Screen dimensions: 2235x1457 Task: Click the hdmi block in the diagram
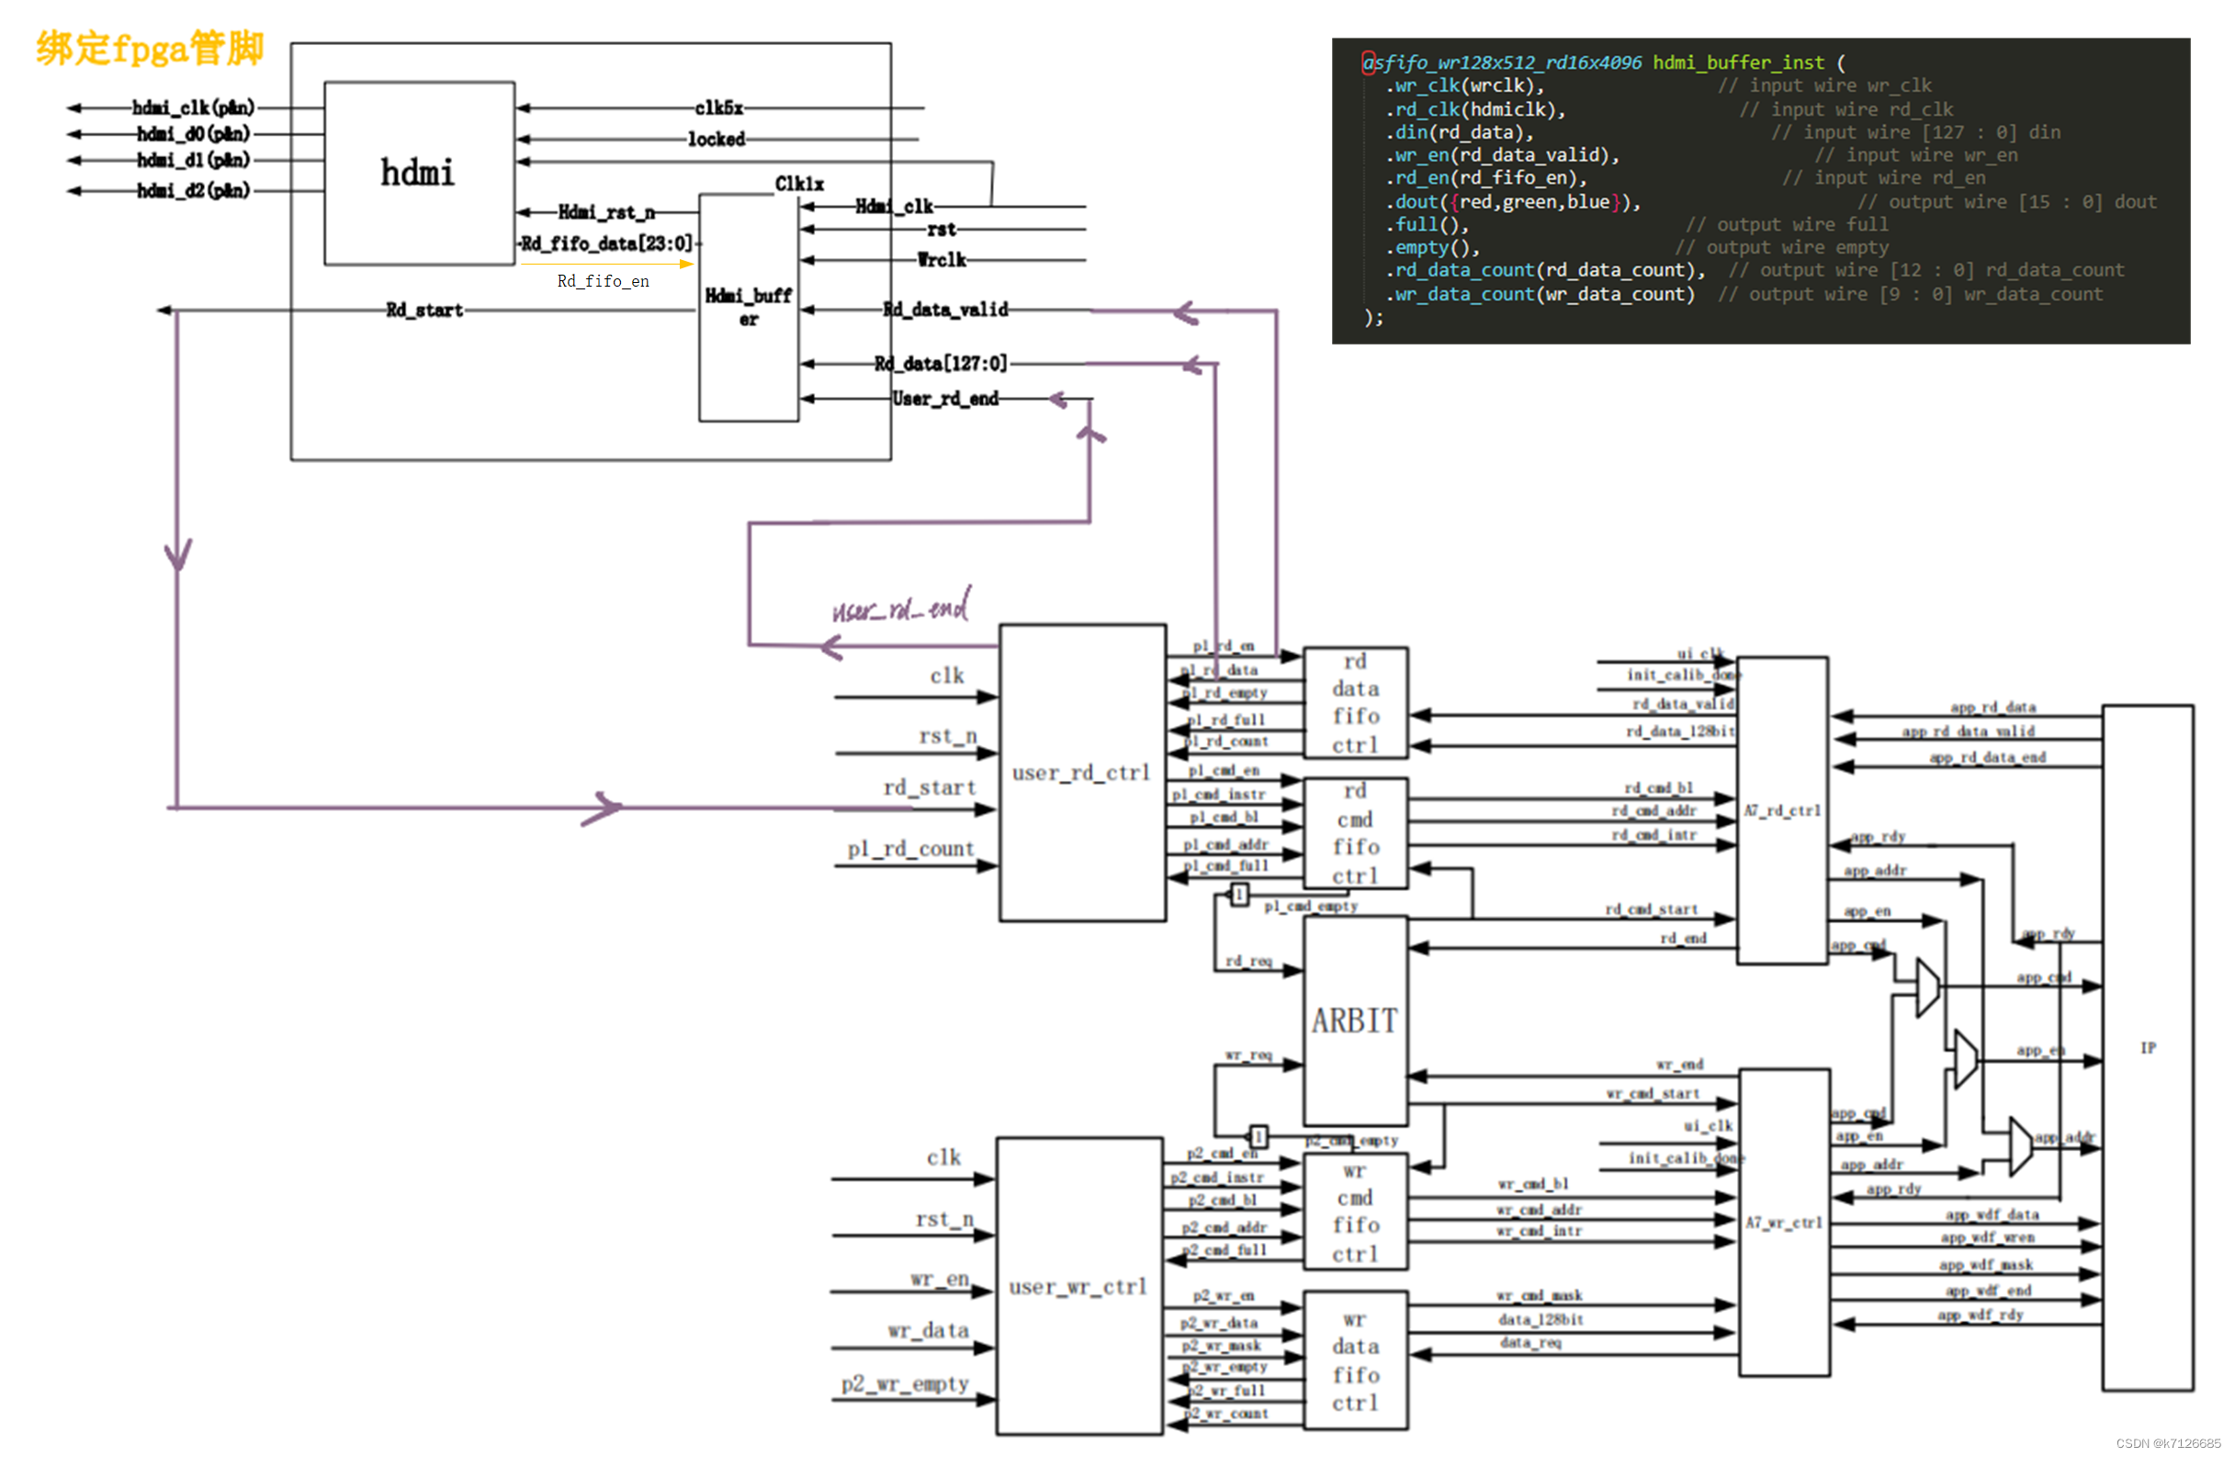pyautogui.click(x=419, y=173)
